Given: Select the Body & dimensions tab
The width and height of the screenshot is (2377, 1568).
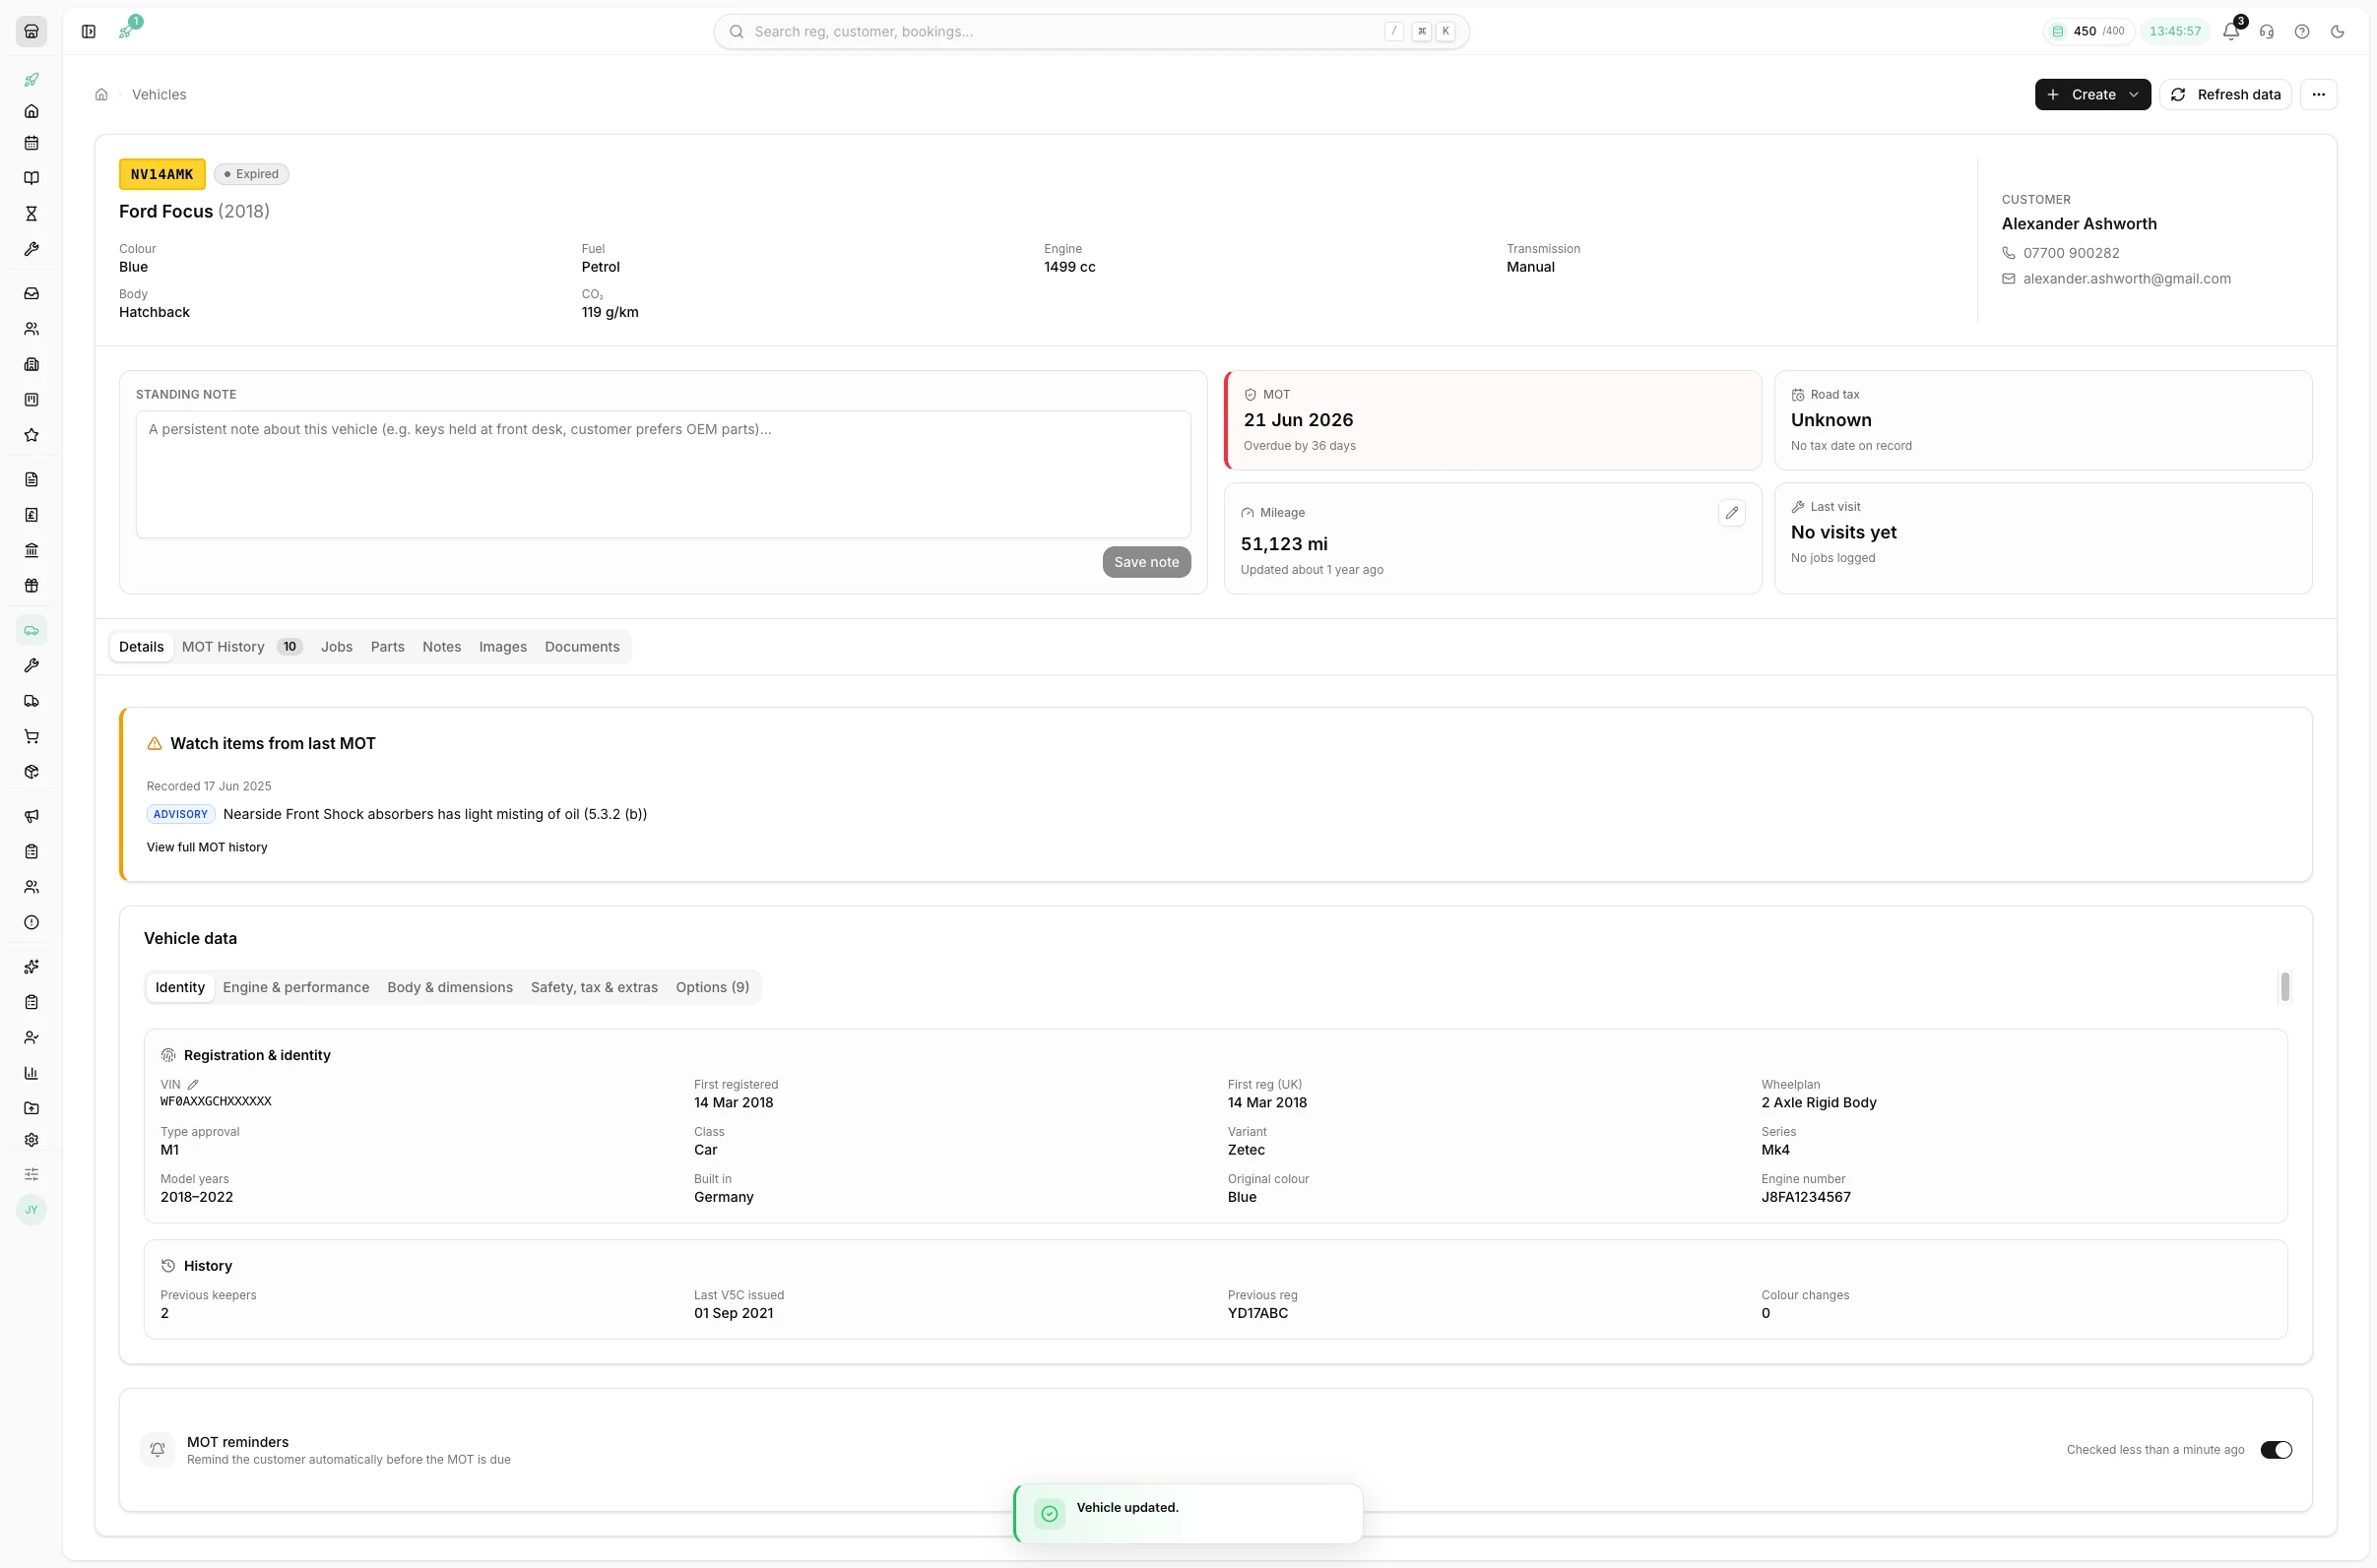Looking at the screenshot, I should [450, 988].
